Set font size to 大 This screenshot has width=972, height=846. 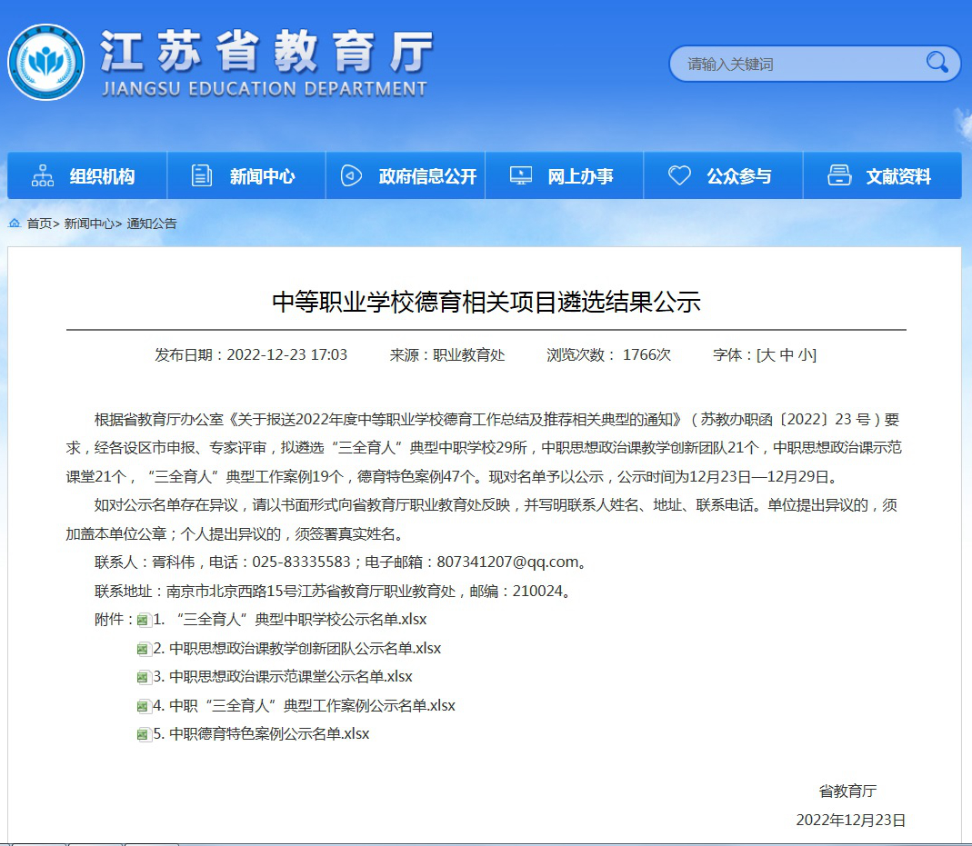[x=767, y=355]
